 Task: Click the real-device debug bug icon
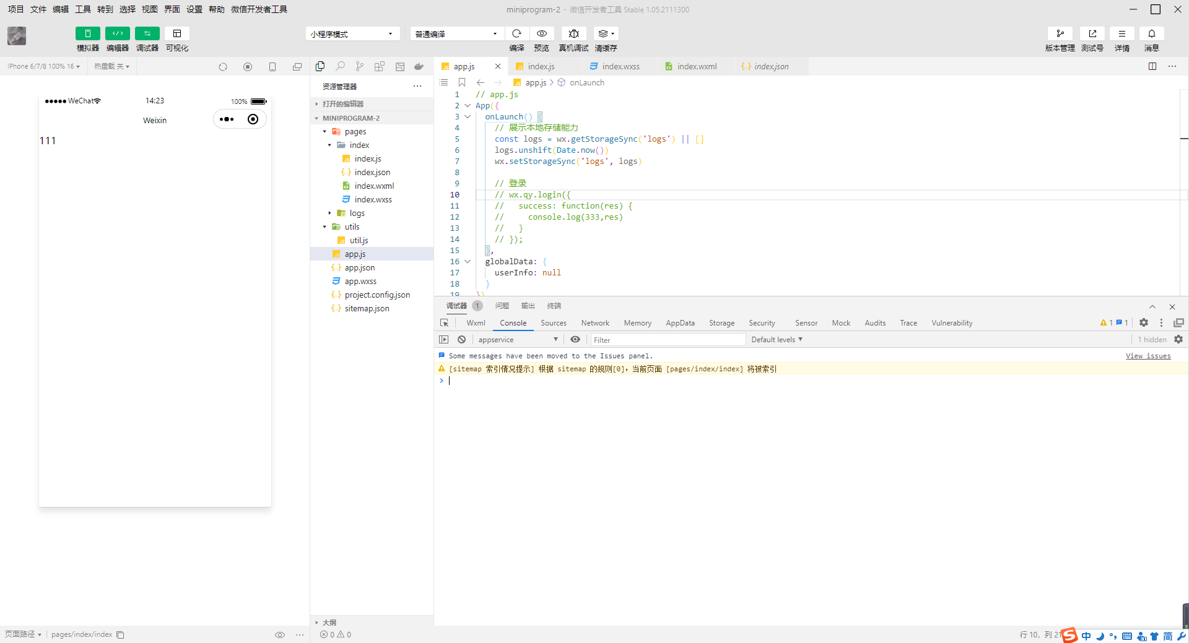pos(573,33)
